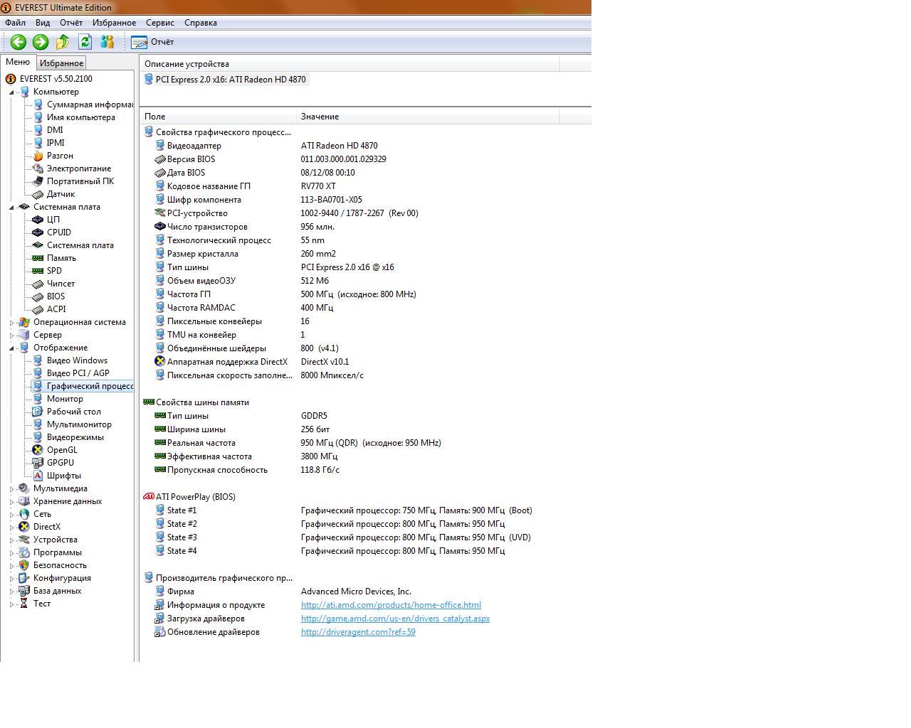Select the ACPI icon item
This screenshot has height=728, width=911.
click(38, 309)
